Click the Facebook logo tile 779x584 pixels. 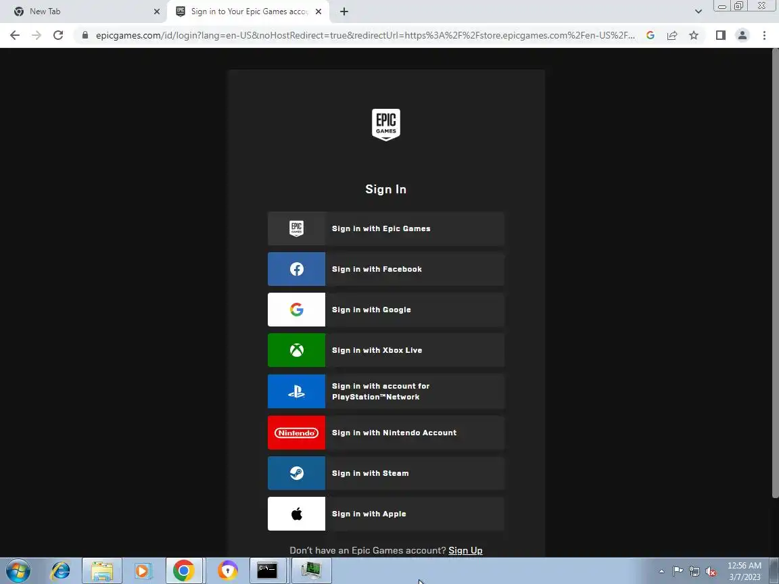[x=297, y=269]
